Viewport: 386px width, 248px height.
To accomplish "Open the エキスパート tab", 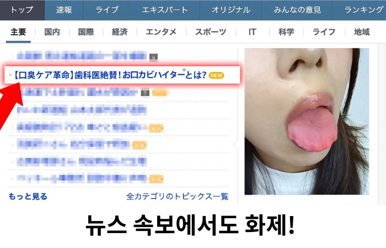I will click(164, 10).
